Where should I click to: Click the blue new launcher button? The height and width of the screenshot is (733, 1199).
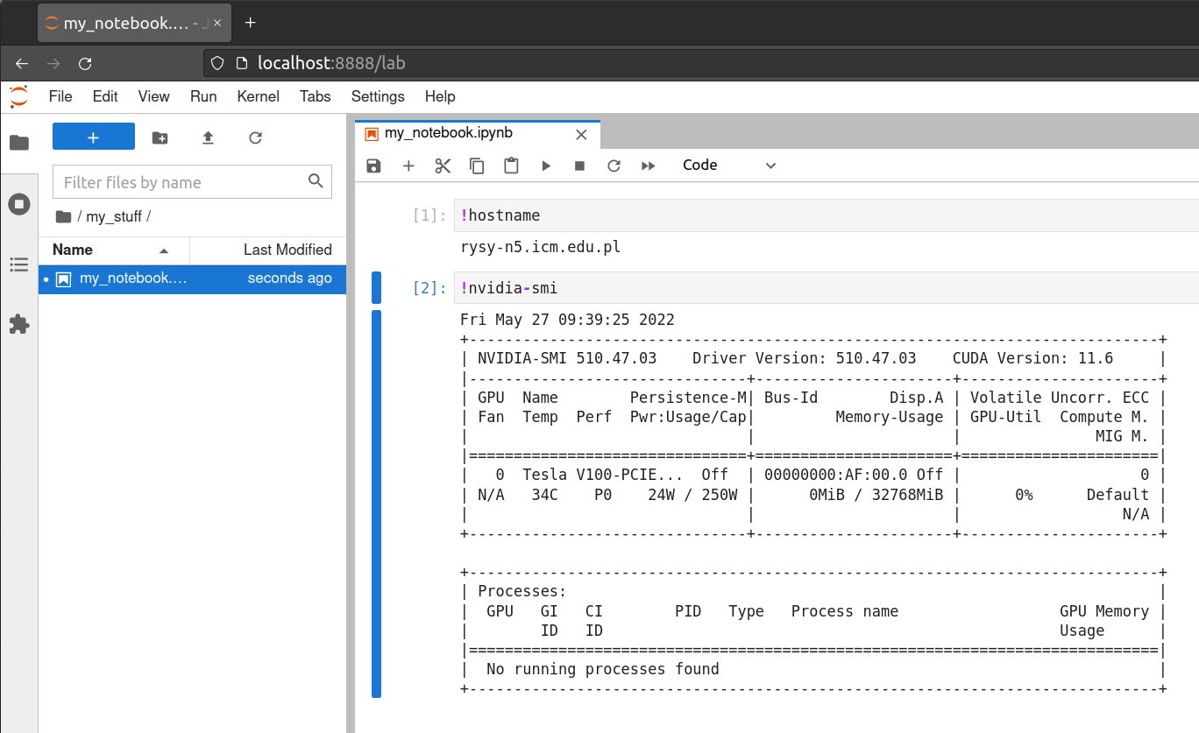pos(94,137)
